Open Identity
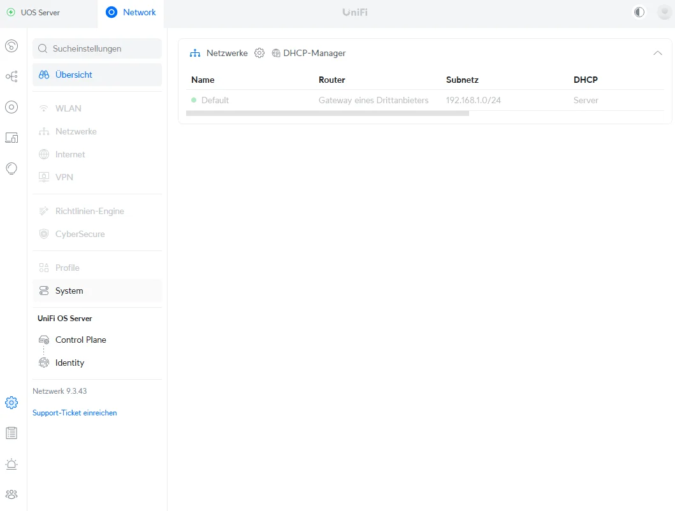This screenshot has height=511, width=675. (x=98, y=363)
